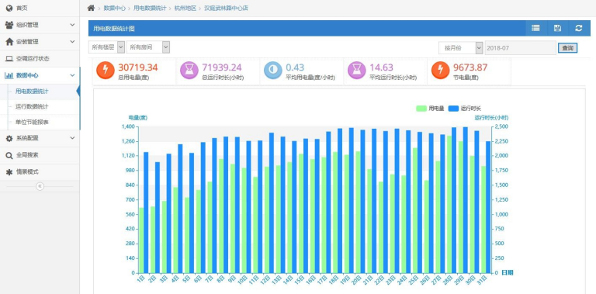The width and height of the screenshot is (596, 294).
Task: Click the 电量(度) left axis title
Action: pyautogui.click(x=137, y=118)
